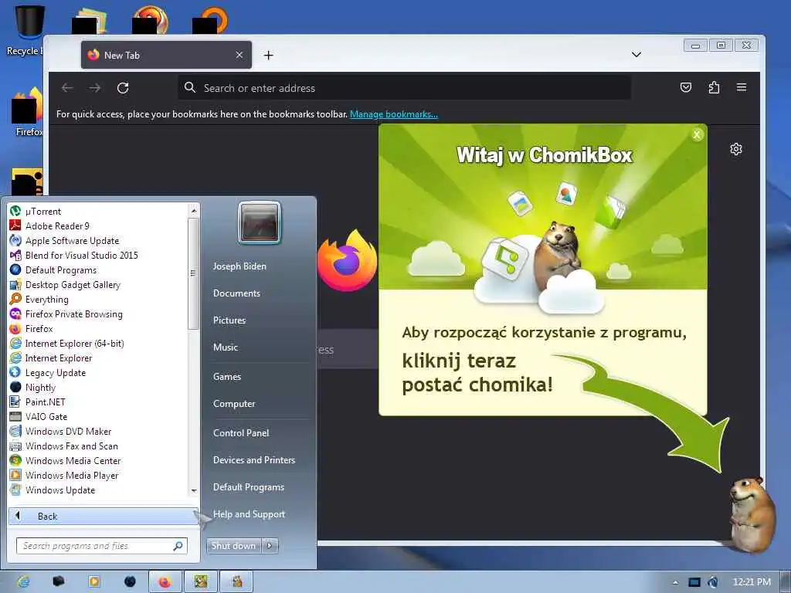
Task: Open Music from Start menu
Action: 226,347
